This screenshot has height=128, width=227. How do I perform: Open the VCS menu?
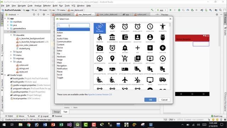[73, 6]
